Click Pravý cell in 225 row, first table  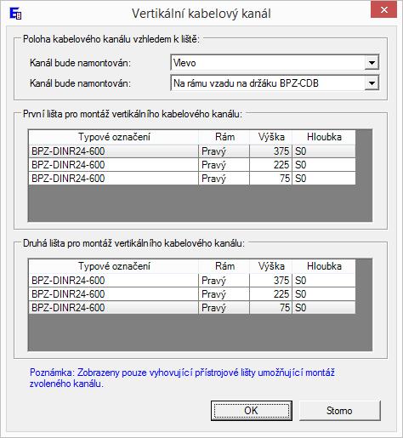pyautogui.click(x=224, y=165)
